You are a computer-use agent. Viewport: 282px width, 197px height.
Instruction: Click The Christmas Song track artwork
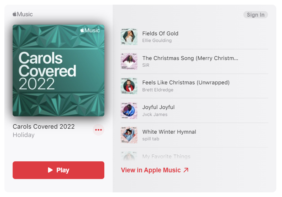[x=129, y=61]
